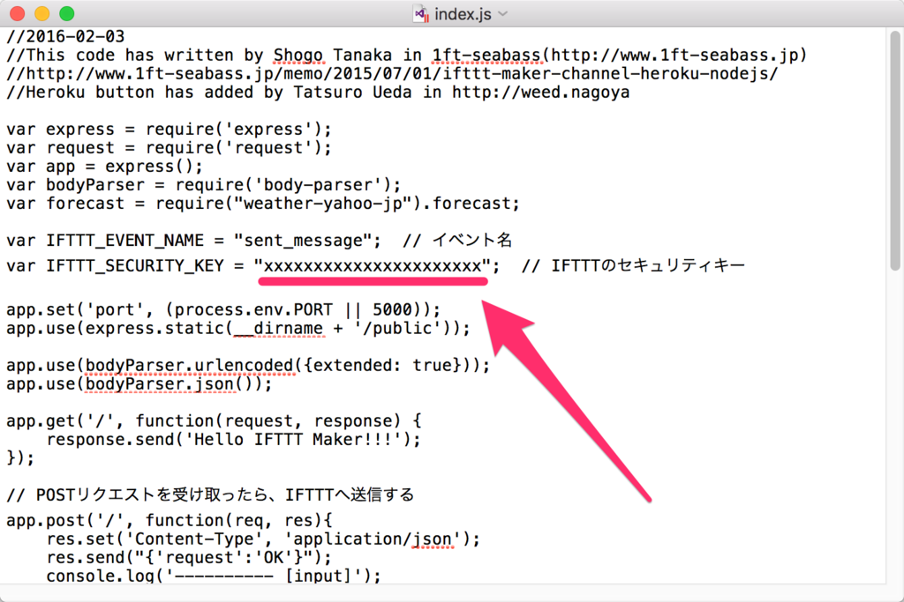
Task: Close the index.js window with red button
Action: pos(18,13)
